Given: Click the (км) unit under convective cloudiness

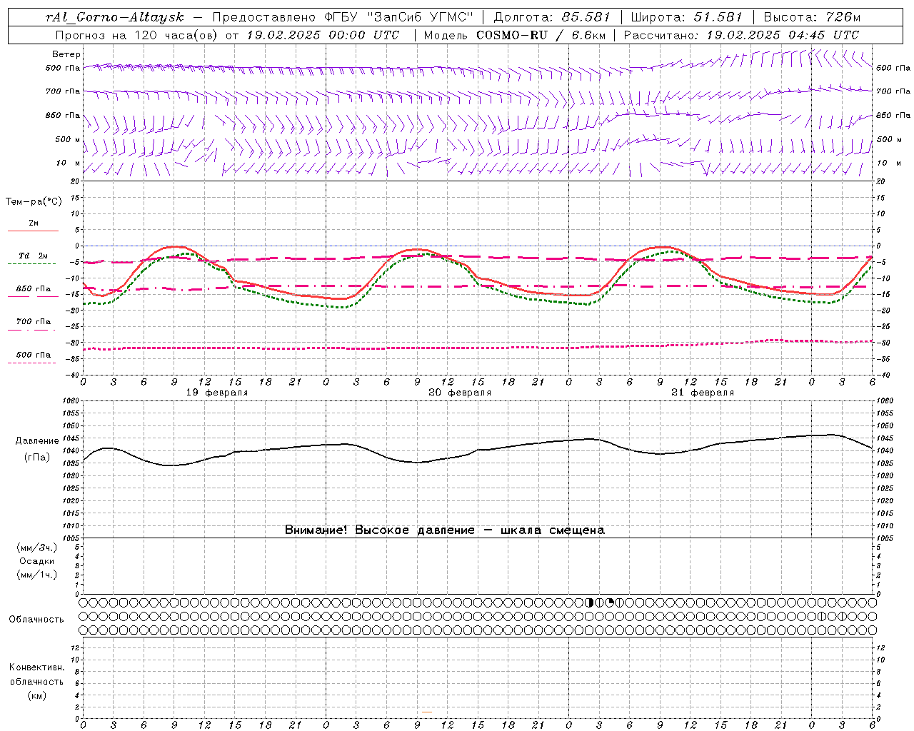Looking at the screenshot, I should point(36,695).
